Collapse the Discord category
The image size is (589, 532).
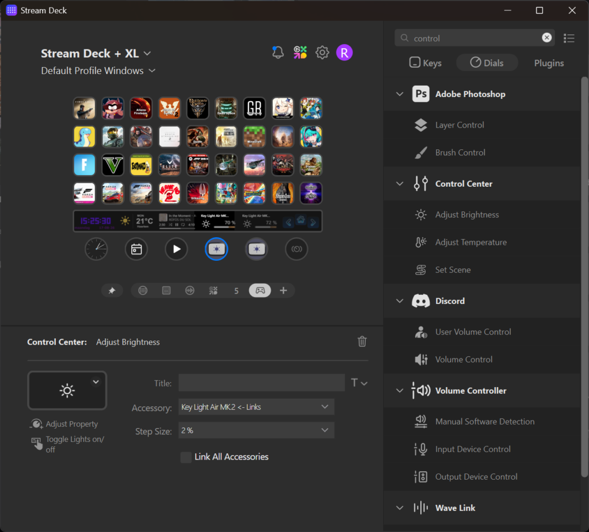click(x=400, y=301)
